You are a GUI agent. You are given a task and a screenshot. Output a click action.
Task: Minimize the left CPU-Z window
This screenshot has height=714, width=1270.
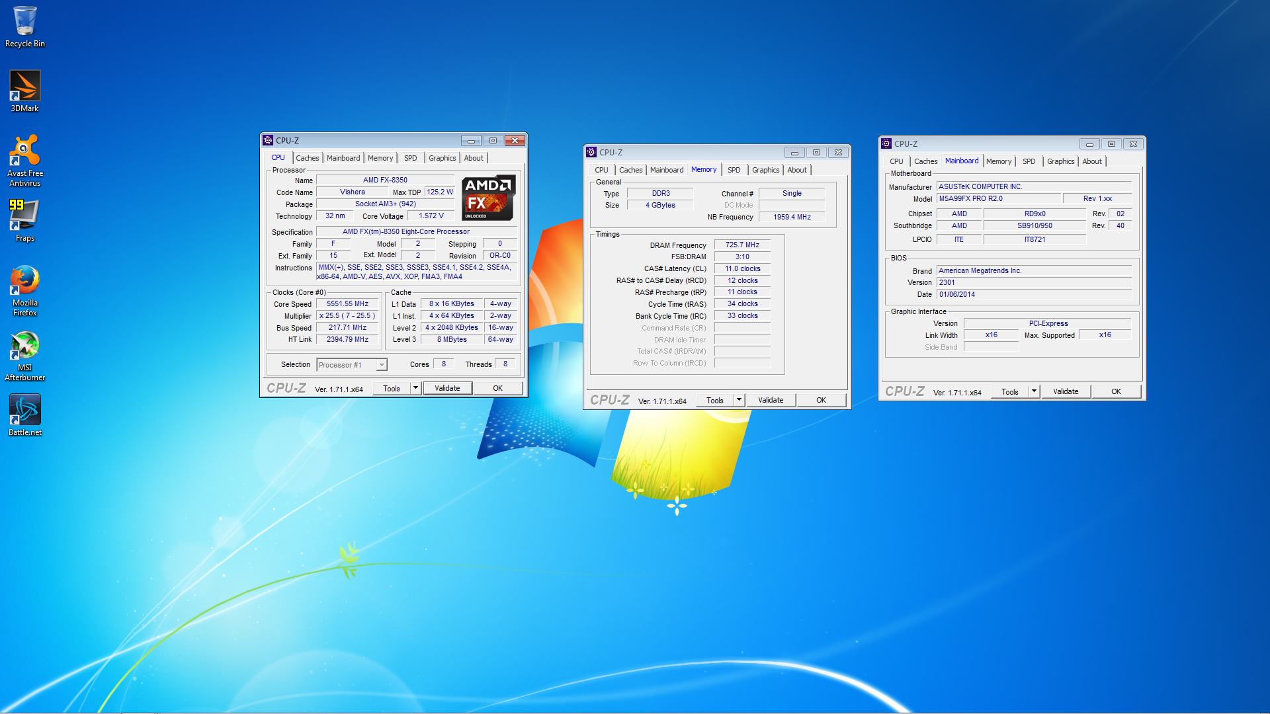pos(471,140)
